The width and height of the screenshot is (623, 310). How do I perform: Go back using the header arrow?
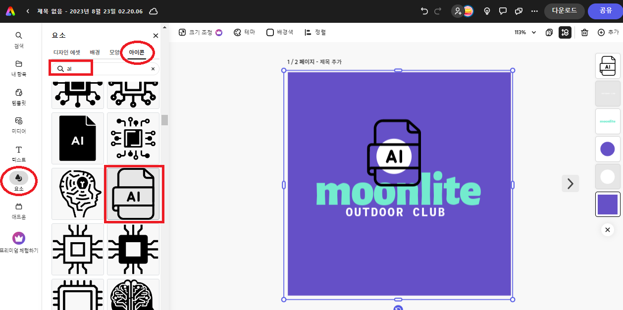(28, 11)
